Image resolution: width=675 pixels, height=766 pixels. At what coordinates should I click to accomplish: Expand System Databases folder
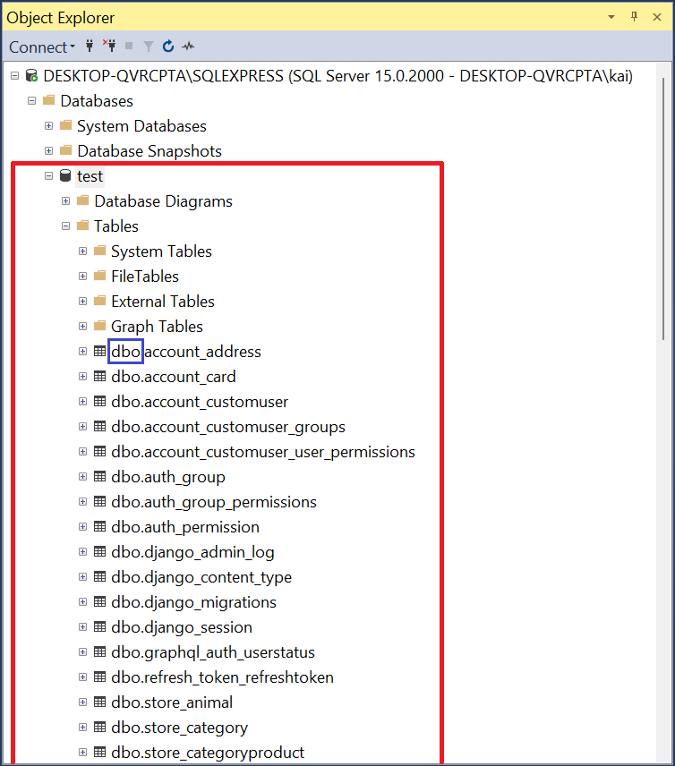pyautogui.click(x=49, y=126)
